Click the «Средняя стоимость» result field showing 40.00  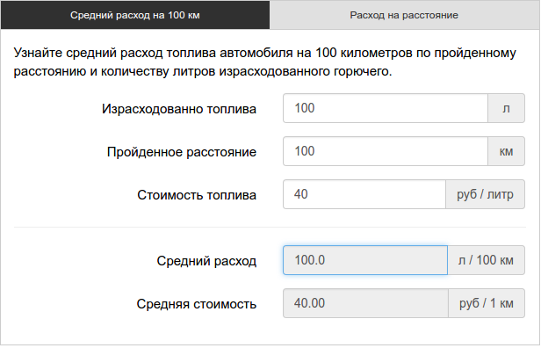365,303
